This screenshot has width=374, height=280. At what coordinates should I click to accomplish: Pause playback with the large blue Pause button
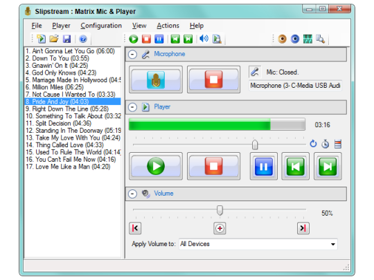[264, 166]
